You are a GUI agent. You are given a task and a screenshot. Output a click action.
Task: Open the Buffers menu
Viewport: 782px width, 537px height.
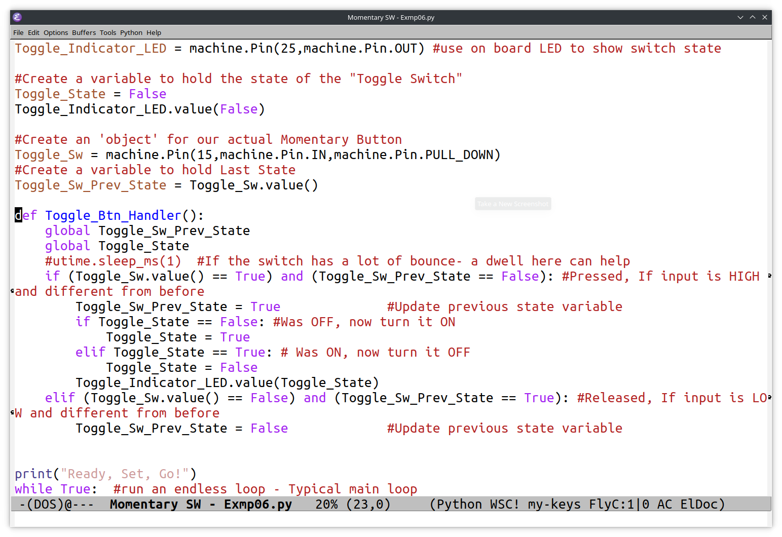[84, 32]
